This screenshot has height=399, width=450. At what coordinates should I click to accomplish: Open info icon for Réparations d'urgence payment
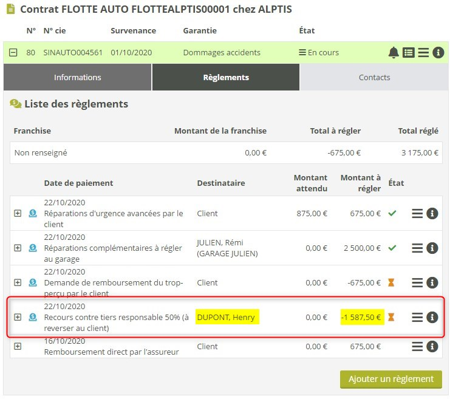[432, 214]
